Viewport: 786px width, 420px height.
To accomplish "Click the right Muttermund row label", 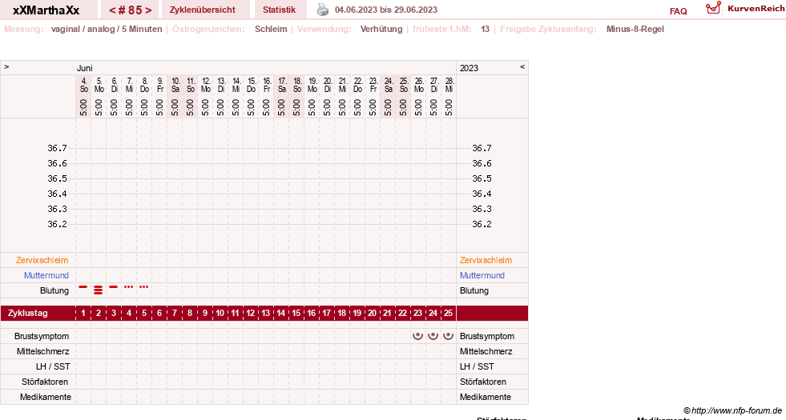I will point(482,275).
